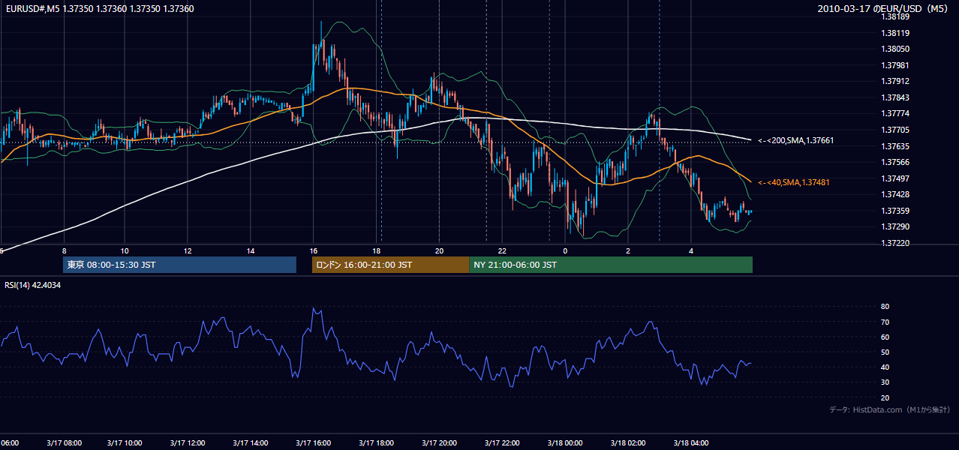Click the 東京 08:00-15:30 JST session bar
Screen dimensions: 959x450
coord(180,265)
